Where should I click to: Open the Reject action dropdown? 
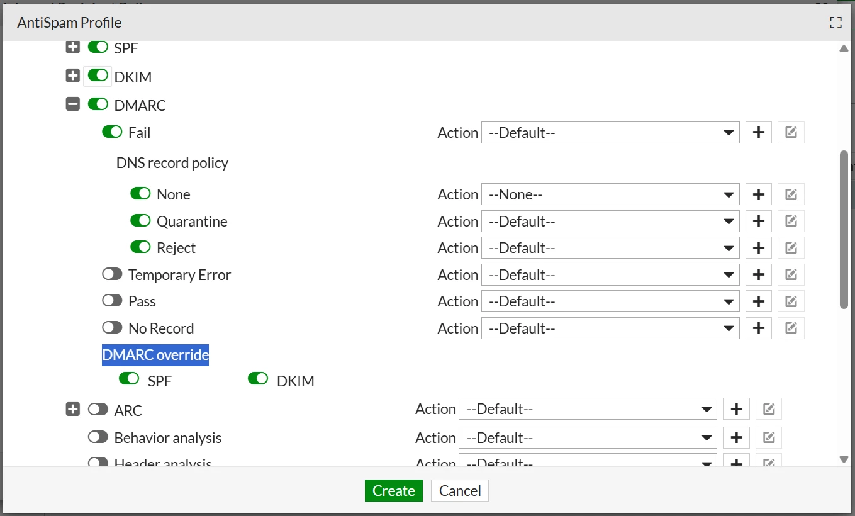point(610,248)
